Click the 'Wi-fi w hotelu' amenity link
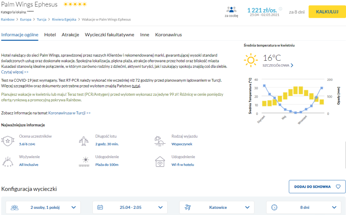The width and height of the screenshot is (346, 215). pyautogui.click(x=183, y=165)
